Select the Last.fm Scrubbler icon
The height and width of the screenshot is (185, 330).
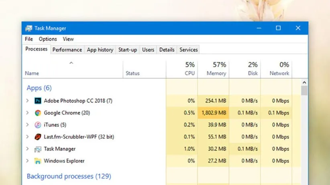click(x=38, y=137)
